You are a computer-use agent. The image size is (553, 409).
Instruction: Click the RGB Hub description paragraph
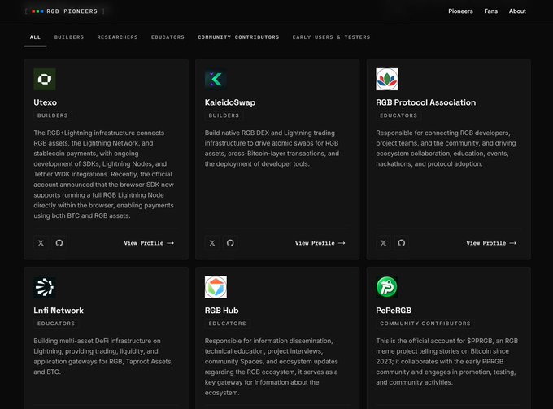coord(271,367)
